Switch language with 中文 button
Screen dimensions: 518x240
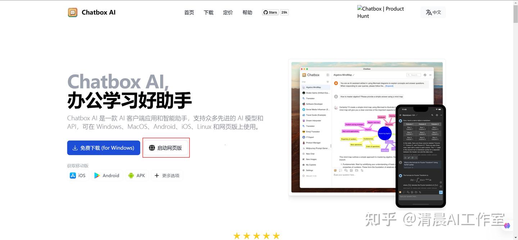pos(433,12)
